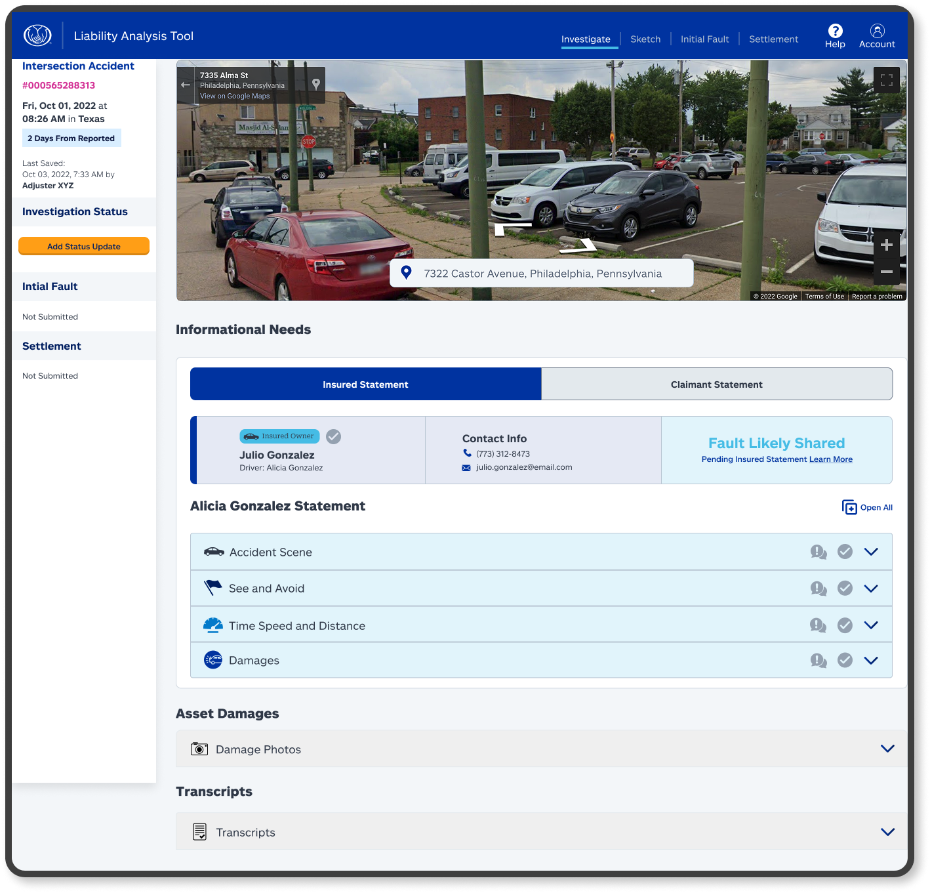Open the Learn More link
This screenshot has height=893, width=930.
click(831, 459)
